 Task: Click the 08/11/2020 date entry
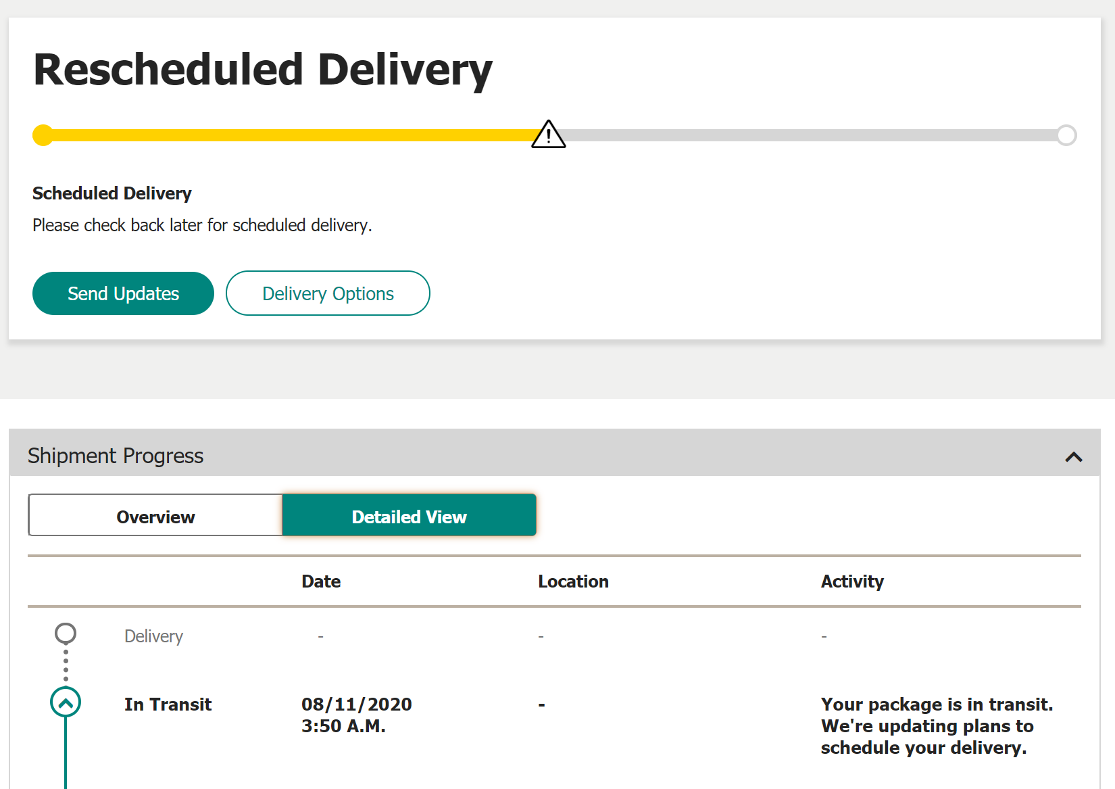357,715
